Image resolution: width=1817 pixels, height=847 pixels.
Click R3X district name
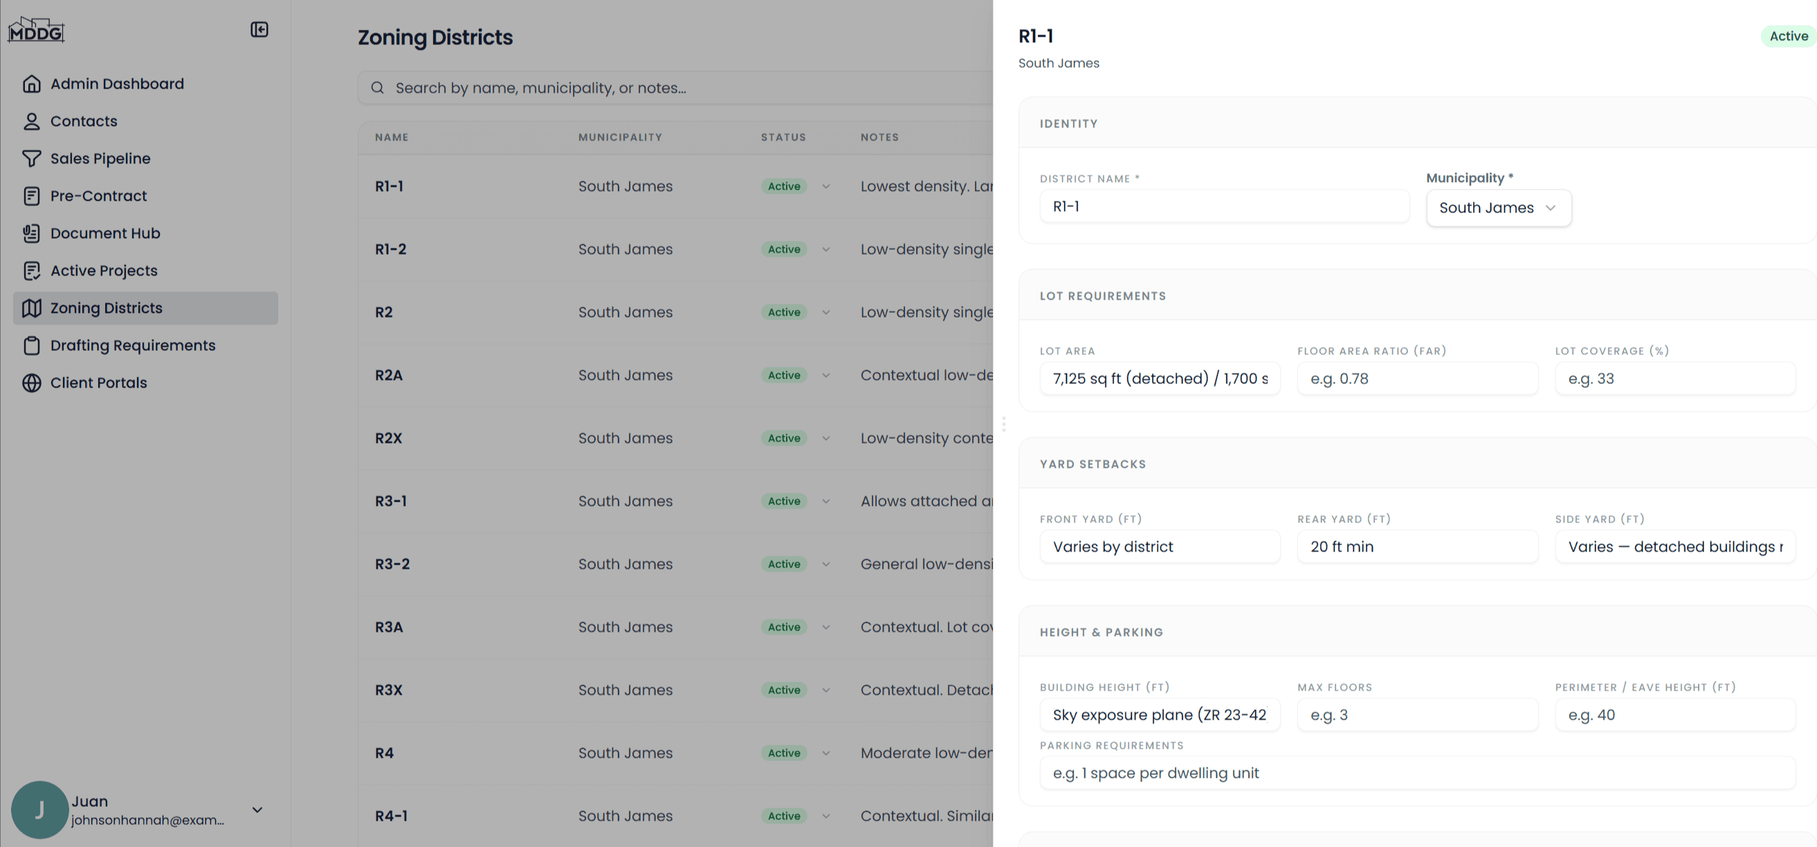388,691
